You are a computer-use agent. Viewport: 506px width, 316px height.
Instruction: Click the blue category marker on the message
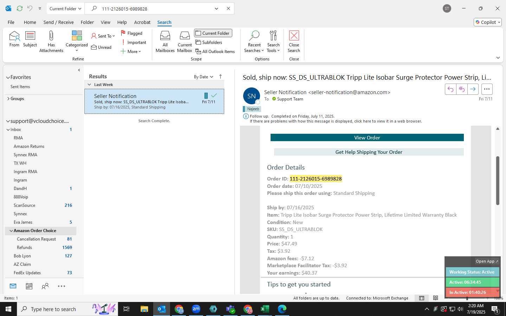point(206,96)
